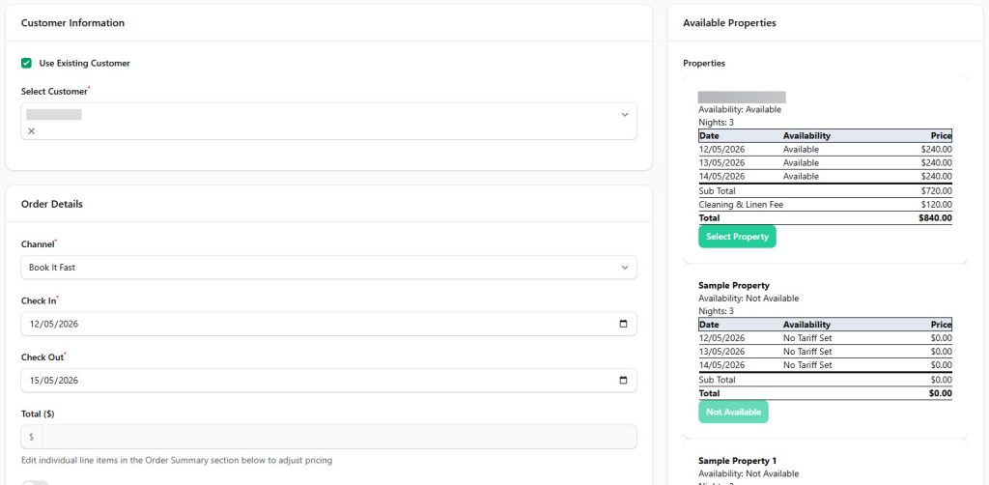Click the Sample Property 1 heading
The height and width of the screenshot is (485, 989).
[737, 461]
